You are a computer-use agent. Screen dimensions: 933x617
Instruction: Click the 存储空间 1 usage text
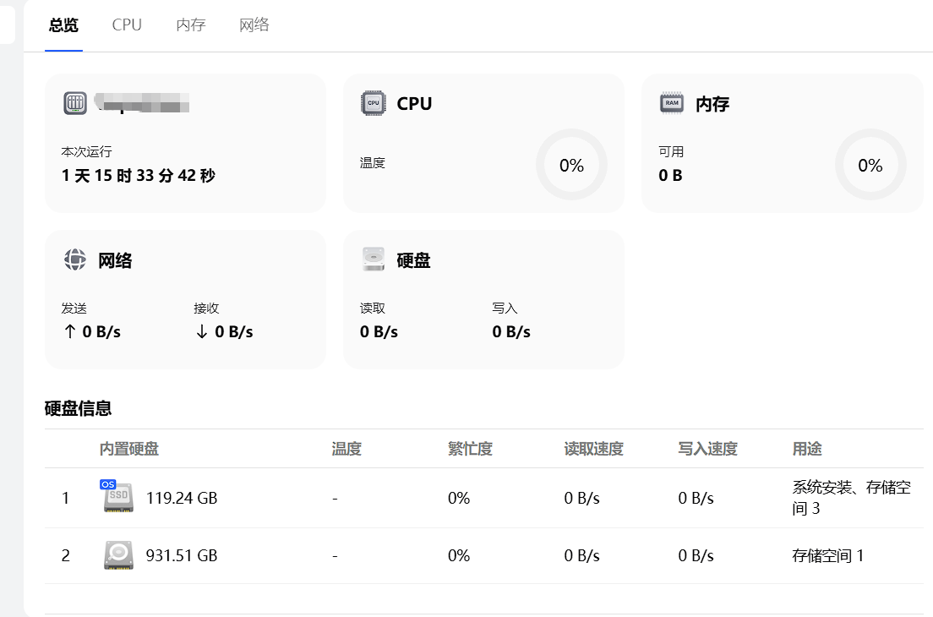[828, 556]
